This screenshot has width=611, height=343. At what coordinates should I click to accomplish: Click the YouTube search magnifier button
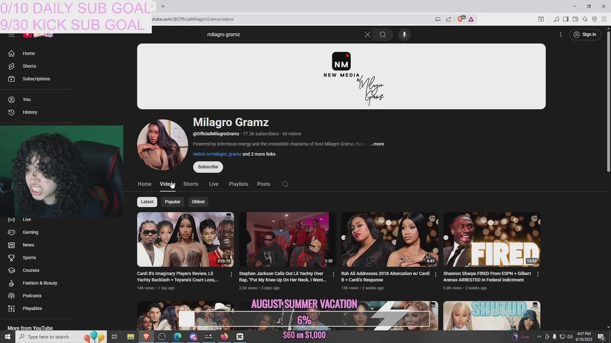(x=383, y=34)
